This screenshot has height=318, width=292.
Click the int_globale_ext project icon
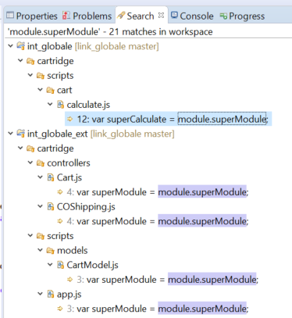pos(21,134)
